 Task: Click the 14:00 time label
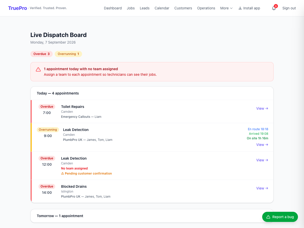click(x=47, y=193)
